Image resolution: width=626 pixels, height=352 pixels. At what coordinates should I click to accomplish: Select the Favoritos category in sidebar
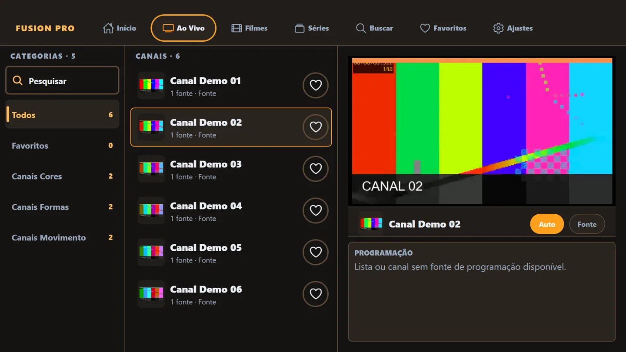(62, 146)
